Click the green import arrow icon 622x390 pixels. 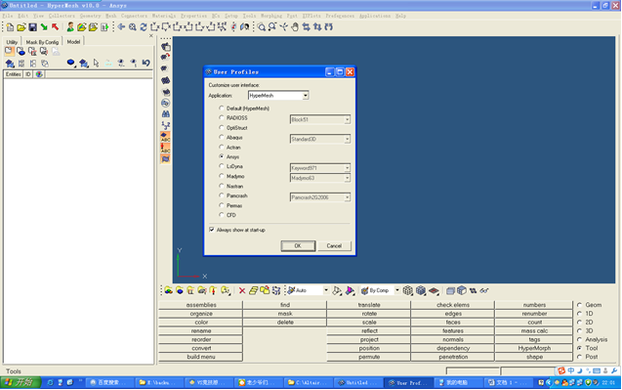pyautogui.click(x=44, y=27)
